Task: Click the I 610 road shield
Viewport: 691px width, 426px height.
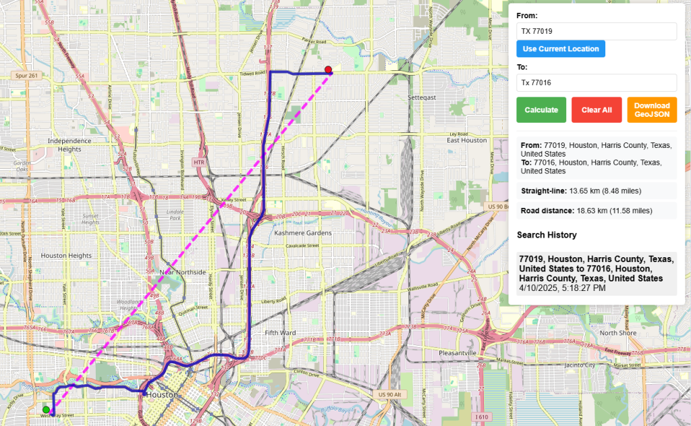Action: pyautogui.click(x=482, y=417)
